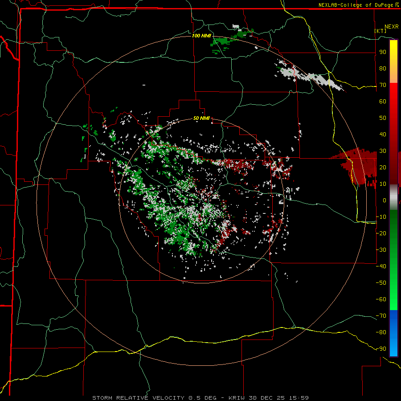Click the positive 80 value on the velocity scale
This screenshot has height=401, width=401.
click(383, 69)
